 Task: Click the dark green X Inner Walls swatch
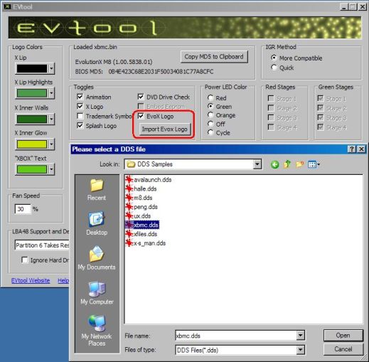pos(32,119)
